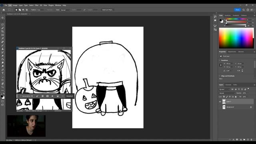Open the History panel icon in dock
The image size is (256, 144).
point(215,17)
